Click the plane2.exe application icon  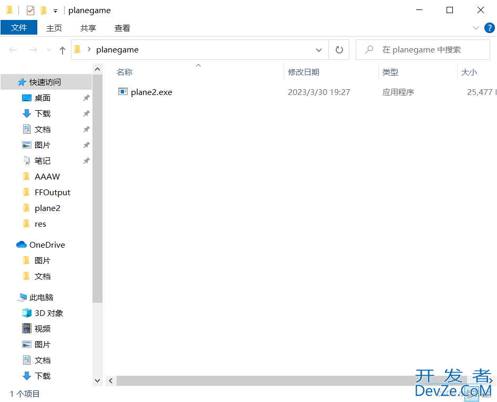click(122, 92)
